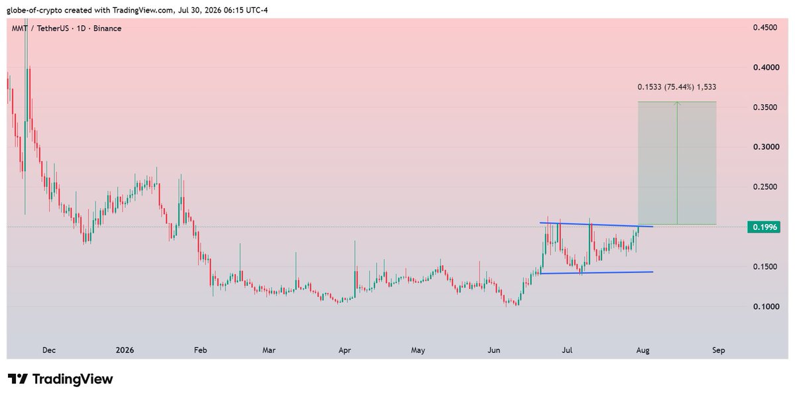Select the 0.3000 price axis label
Image resolution: width=795 pixels, height=399 pixels.
click(x=765, y=147)
